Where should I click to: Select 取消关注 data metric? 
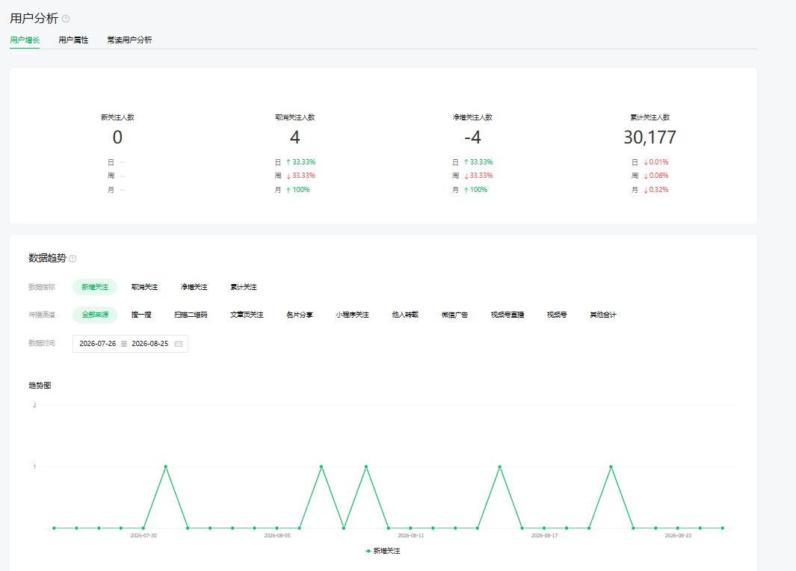click(145, 287)
